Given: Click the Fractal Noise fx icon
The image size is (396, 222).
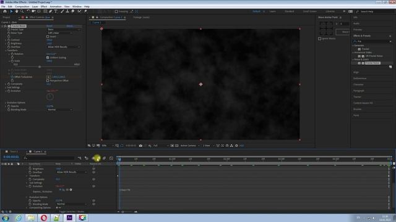Looking at the screenshot, I should 6,26.
